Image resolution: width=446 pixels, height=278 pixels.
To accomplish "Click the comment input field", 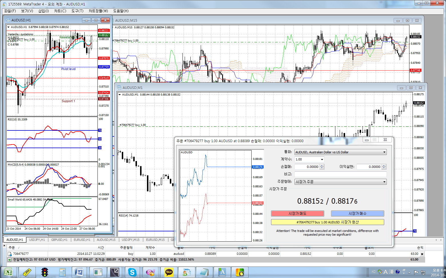I will 341,174.
